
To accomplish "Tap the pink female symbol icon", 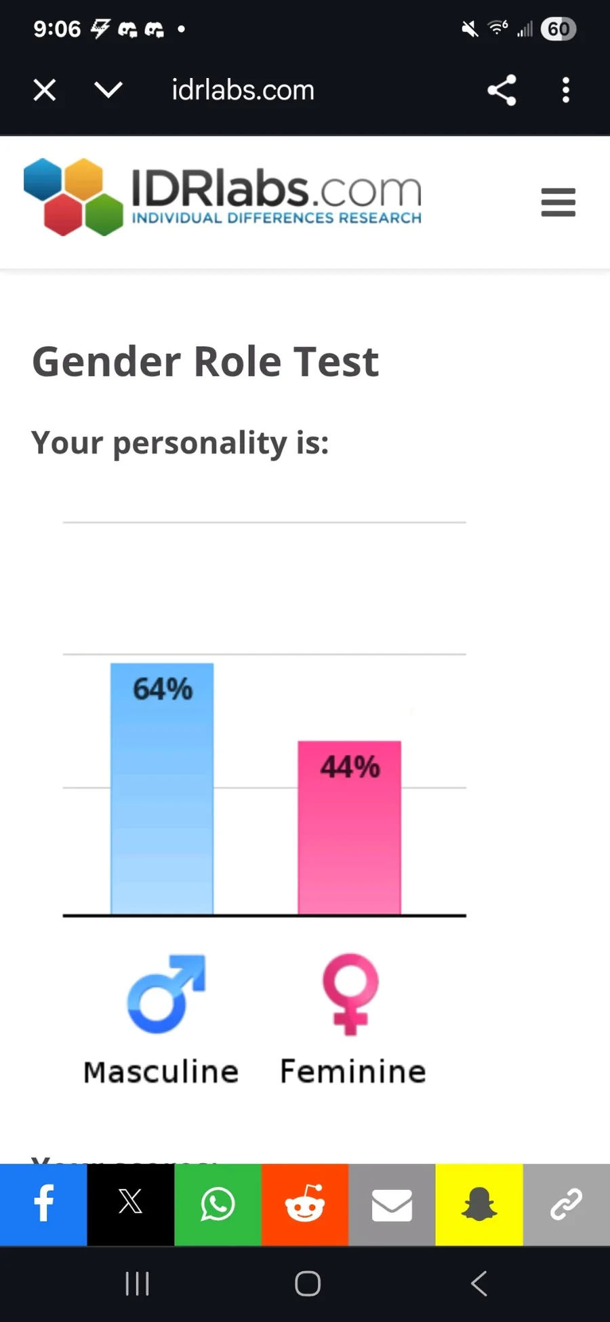I will pyautogui.click(x=350, y=995).
